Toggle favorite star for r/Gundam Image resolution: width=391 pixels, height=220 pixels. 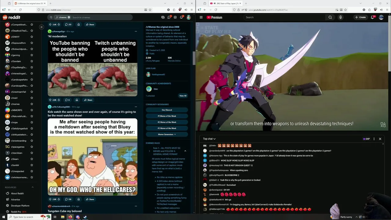pyautogui.click(x=32, y=61)
